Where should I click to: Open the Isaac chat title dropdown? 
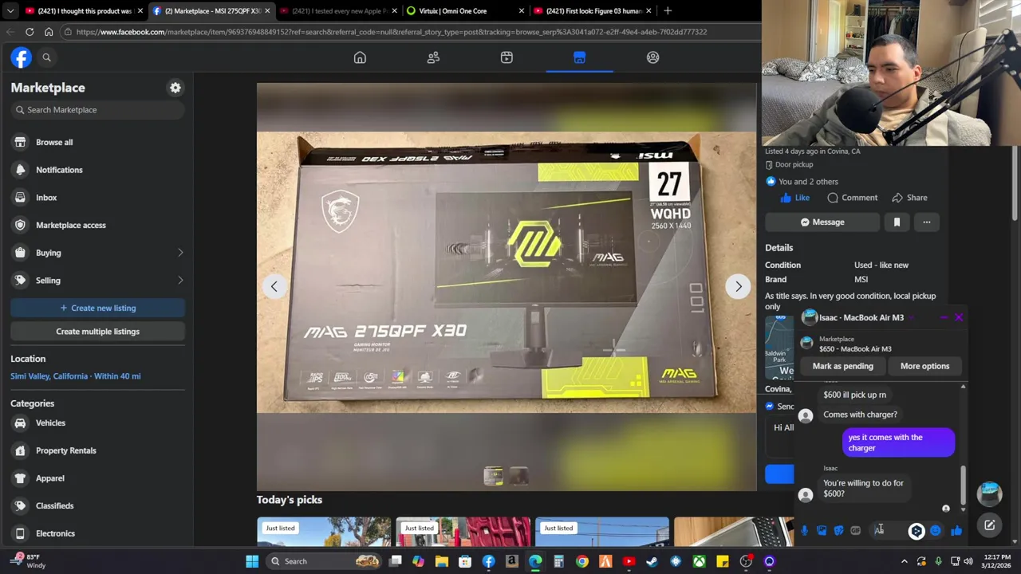point(910,317)
